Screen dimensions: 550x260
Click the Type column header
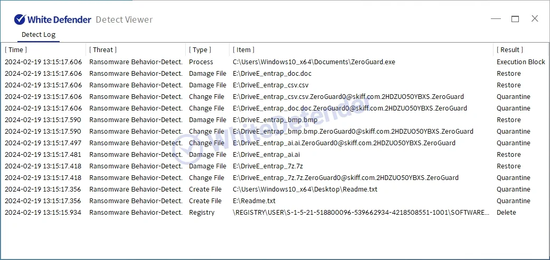click(200, 49)
